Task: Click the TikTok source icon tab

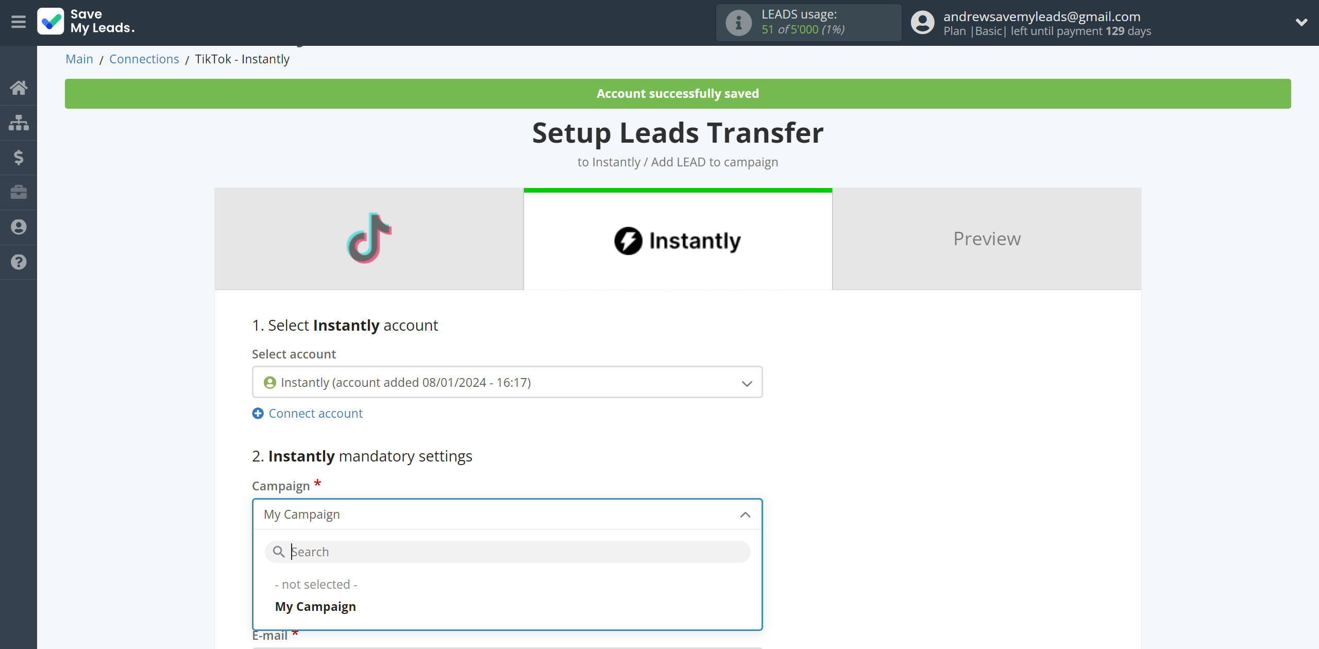Action: coord(369,239)
